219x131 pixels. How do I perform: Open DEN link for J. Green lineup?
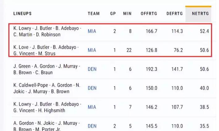click(x=92, y=69)
